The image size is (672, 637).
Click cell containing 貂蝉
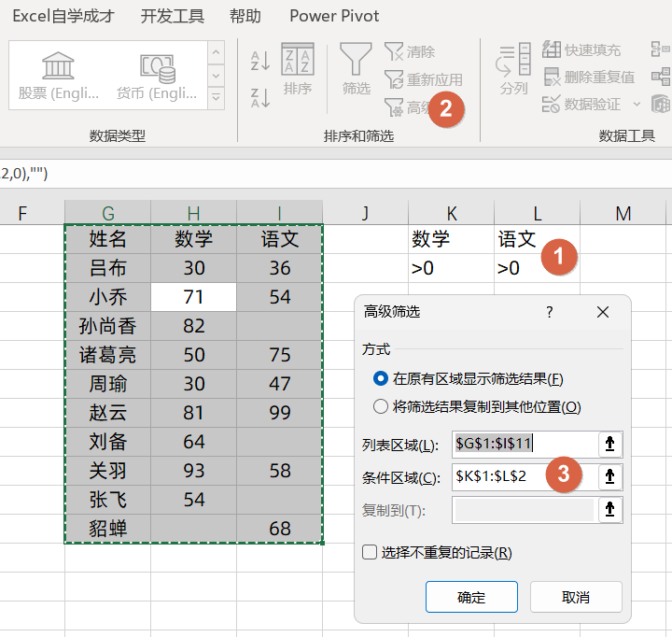[x=107, y=529]
